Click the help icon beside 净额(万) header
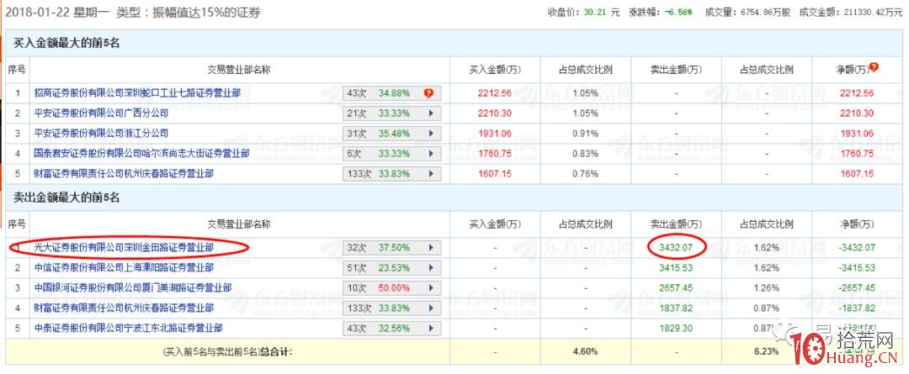 click(874, 67)
